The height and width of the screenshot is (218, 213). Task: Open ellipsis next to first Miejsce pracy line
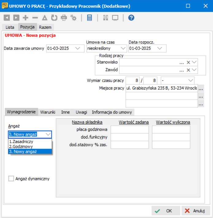(x=201, y=88)
